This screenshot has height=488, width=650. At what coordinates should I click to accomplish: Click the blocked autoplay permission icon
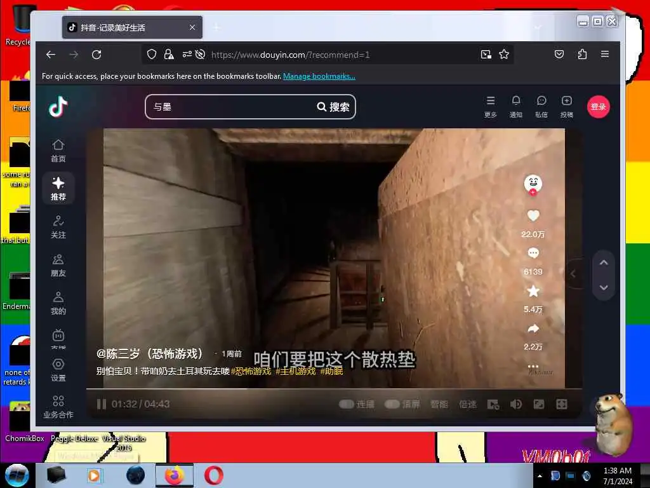[201, 55]
